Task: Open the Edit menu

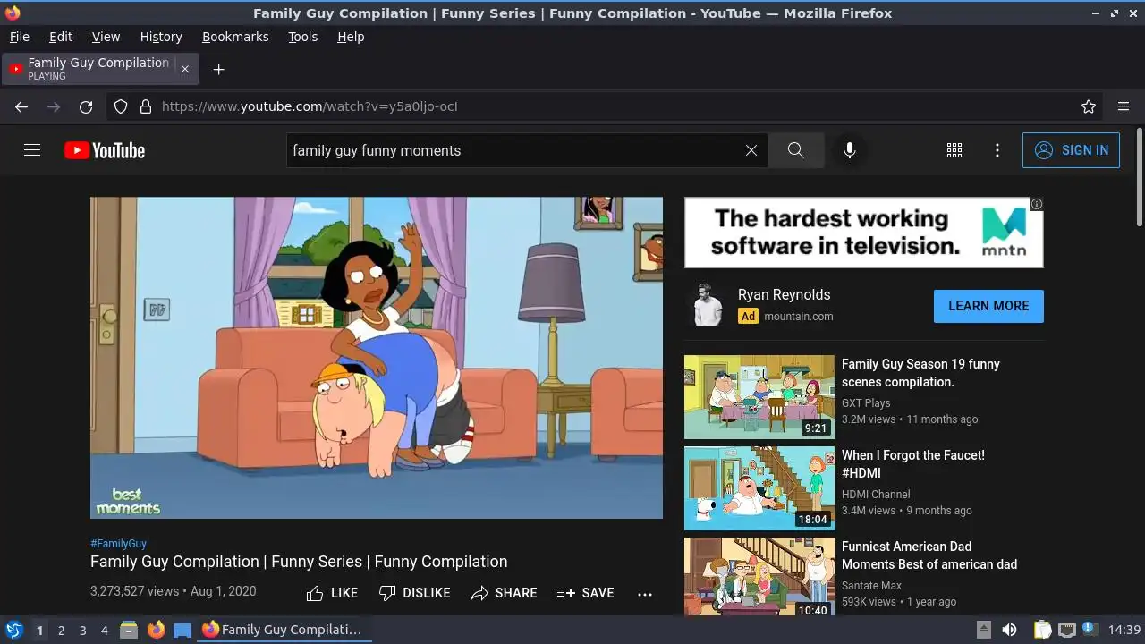Action: 61,37
